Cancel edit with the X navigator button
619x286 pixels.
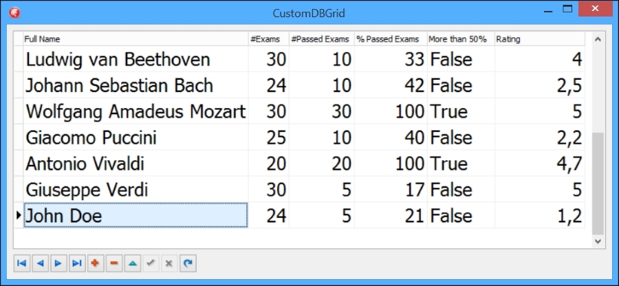[170, 263]
